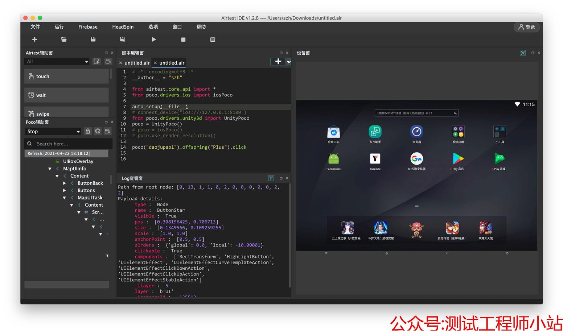Open dropdown arrow beside editor plus button
This screenshot has width=563, height=331.
[288, 62]
